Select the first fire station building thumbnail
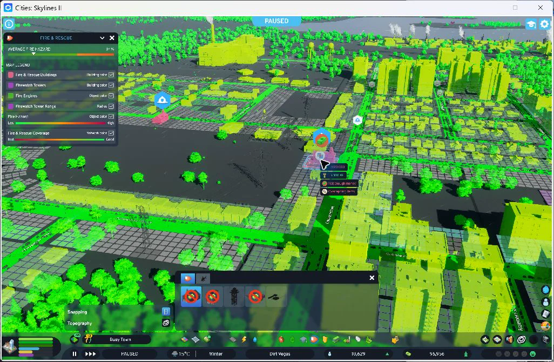The image size is (554, 362). 191,296
